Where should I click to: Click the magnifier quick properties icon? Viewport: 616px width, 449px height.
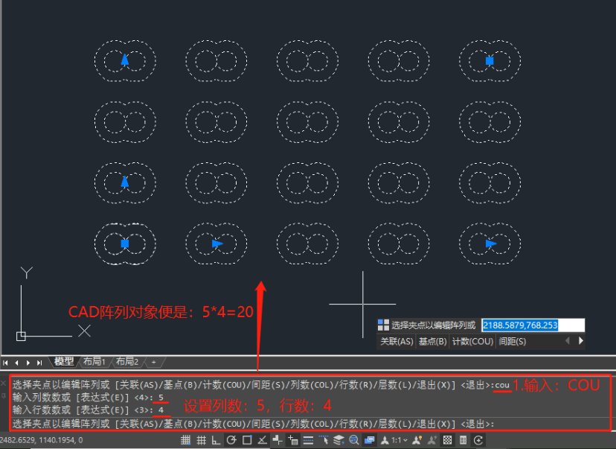coord(354,440)
